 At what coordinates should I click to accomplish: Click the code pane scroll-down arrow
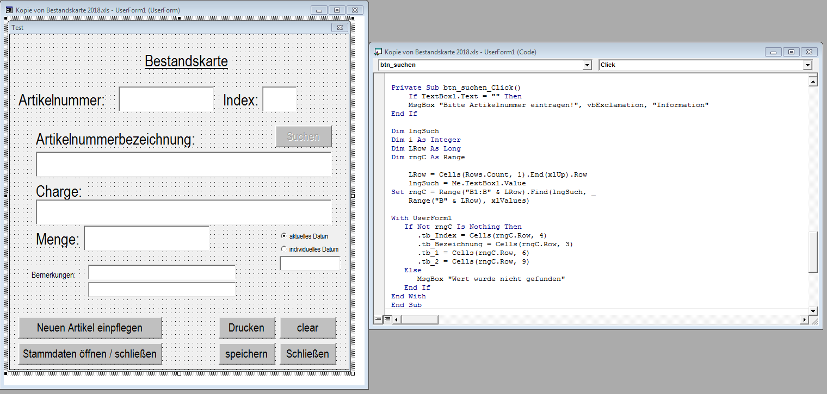(x=813, y=311)
